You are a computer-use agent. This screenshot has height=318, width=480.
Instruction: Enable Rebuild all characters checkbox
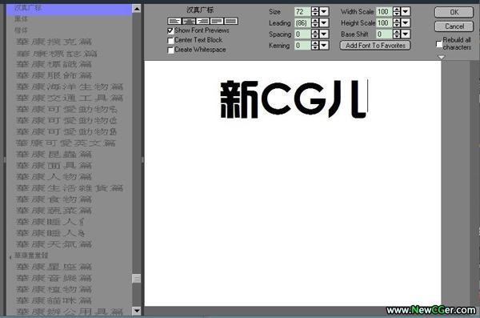click(x=439, y=44)
